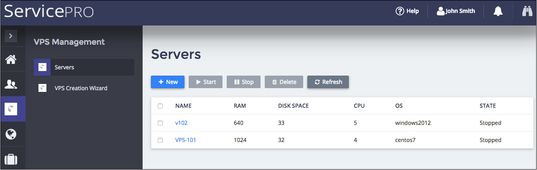The image size is (537, 170).
Task: Open the globe icon in sidebar
Action: (11, 134)
